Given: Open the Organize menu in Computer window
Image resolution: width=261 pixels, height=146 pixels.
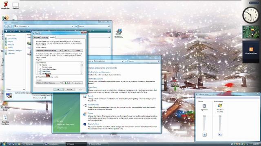Looking at the screenshot, I should pos(11,31).
